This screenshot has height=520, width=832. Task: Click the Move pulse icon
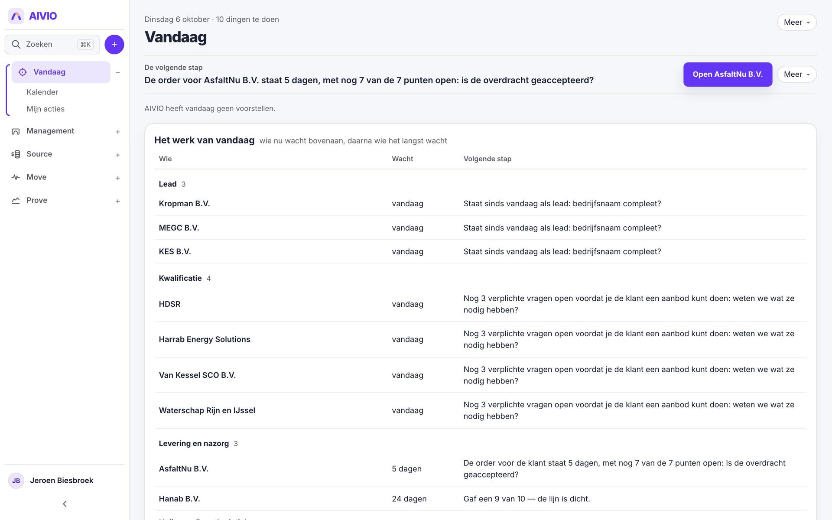tap(16, 177)
